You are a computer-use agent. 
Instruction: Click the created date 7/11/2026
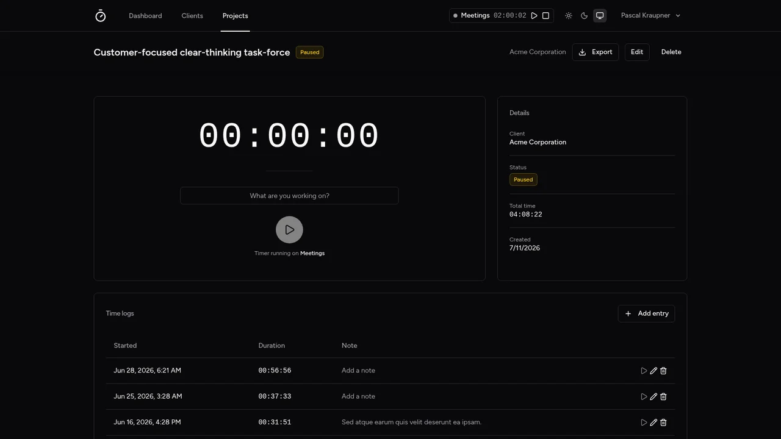point(525,248)
